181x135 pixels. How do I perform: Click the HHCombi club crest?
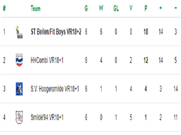[19, 60]
